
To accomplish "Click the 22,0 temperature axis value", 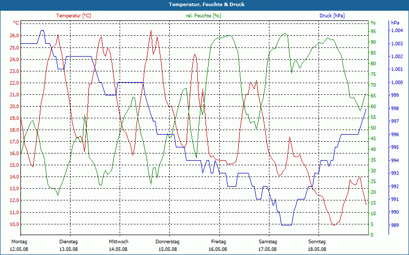I will [x=14, y=83].
